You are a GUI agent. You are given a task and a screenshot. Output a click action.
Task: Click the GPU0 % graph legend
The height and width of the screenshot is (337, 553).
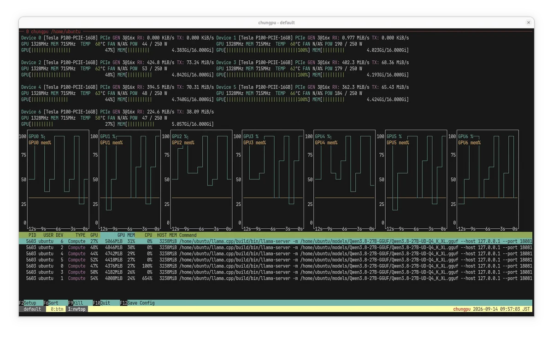click(36, 137)
